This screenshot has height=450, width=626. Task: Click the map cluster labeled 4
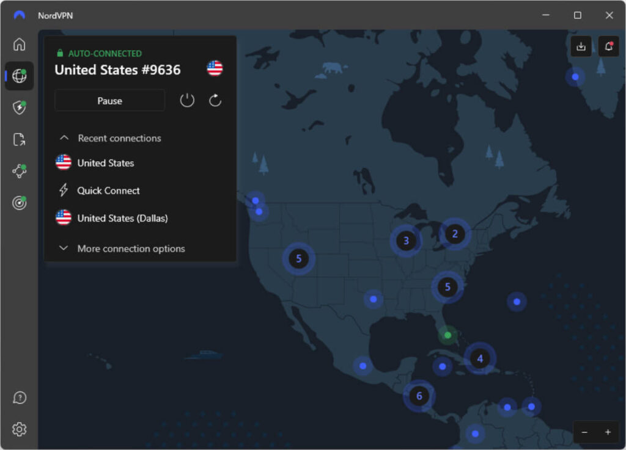point(480,358)
